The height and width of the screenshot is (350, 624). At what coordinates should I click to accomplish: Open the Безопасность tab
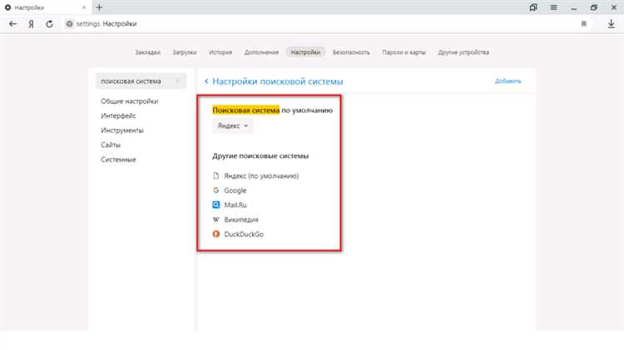(351, 52)
